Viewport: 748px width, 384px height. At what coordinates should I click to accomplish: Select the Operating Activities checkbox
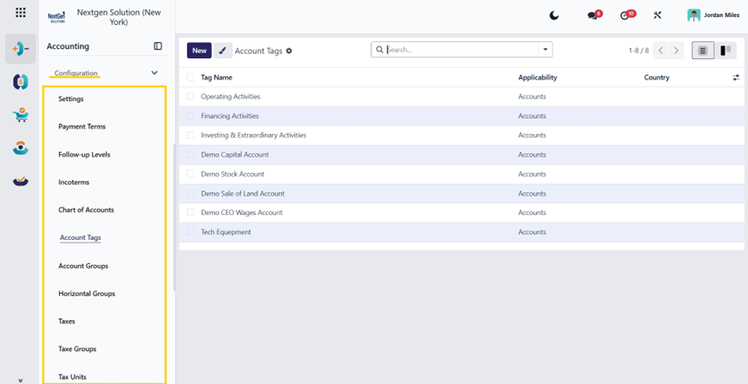[190, 96]
